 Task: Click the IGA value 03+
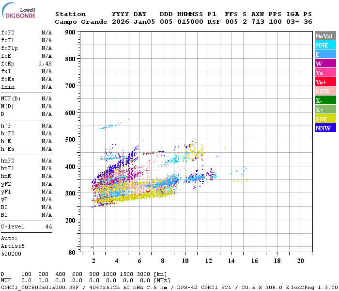coord(293,22)
